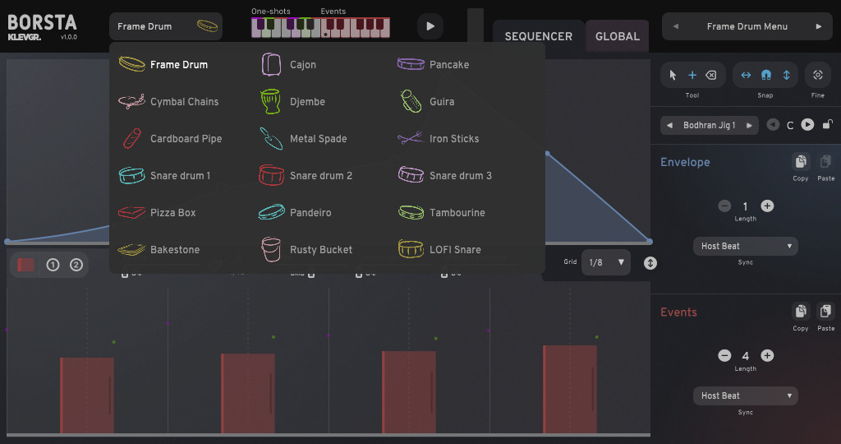Select the pointer arrow tool
Screen dimensions: 841x444
[673, 75]
